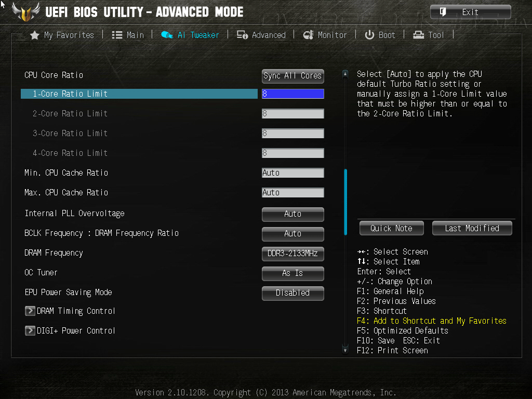532x399 pixels.
Task: Select the 3-Core Ratio Limit label
Action: click(x=70, y=134)
